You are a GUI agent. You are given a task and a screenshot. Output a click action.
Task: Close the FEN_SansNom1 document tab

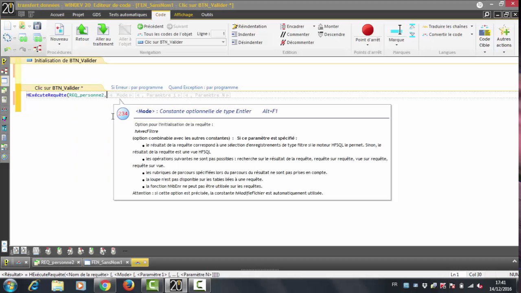coord(127,262)
